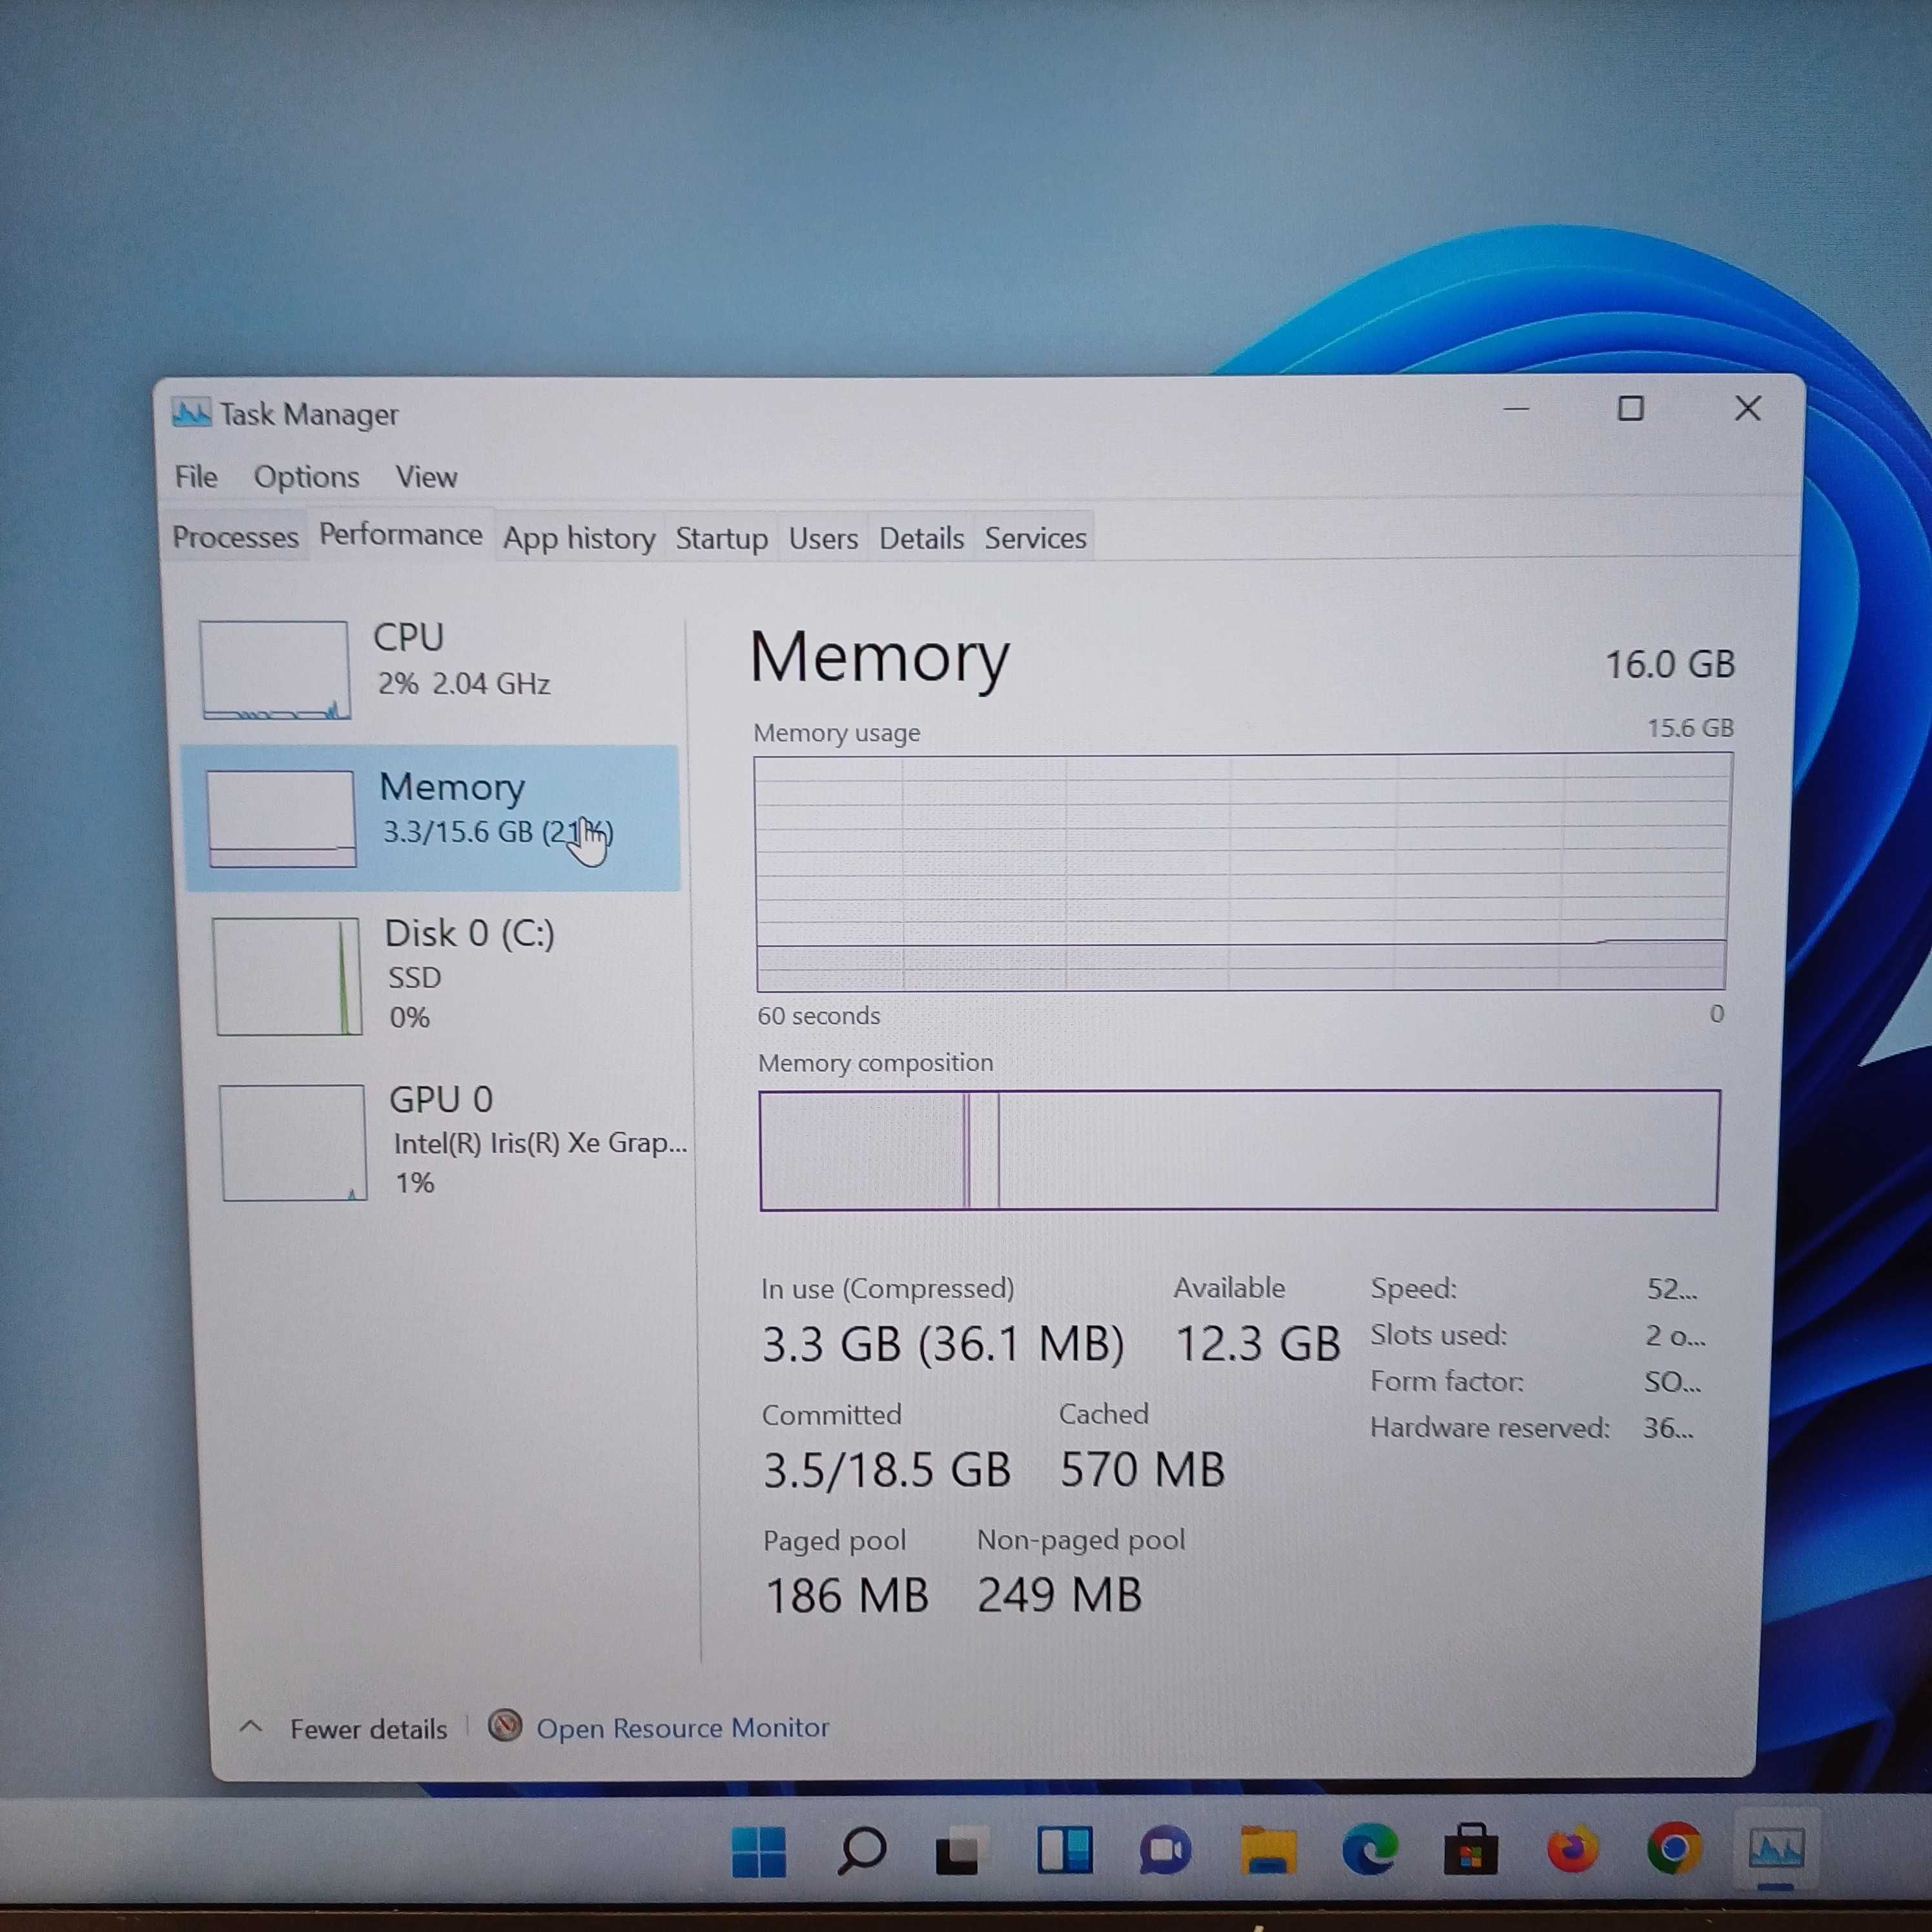Click the Disk 0 mini graph thumbnail

point(287,976)
